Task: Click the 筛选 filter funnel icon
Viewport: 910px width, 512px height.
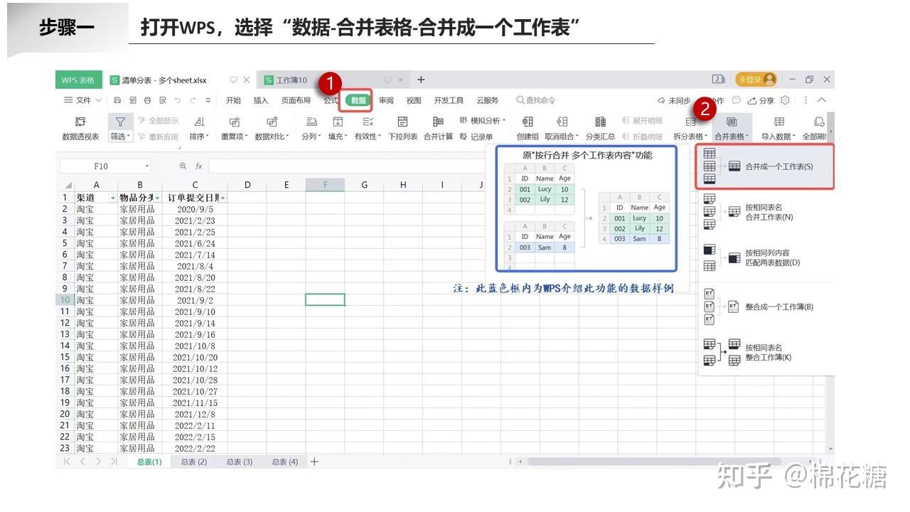Action: 120,122
